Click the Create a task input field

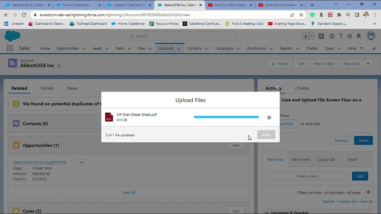(x=308, y=176)
